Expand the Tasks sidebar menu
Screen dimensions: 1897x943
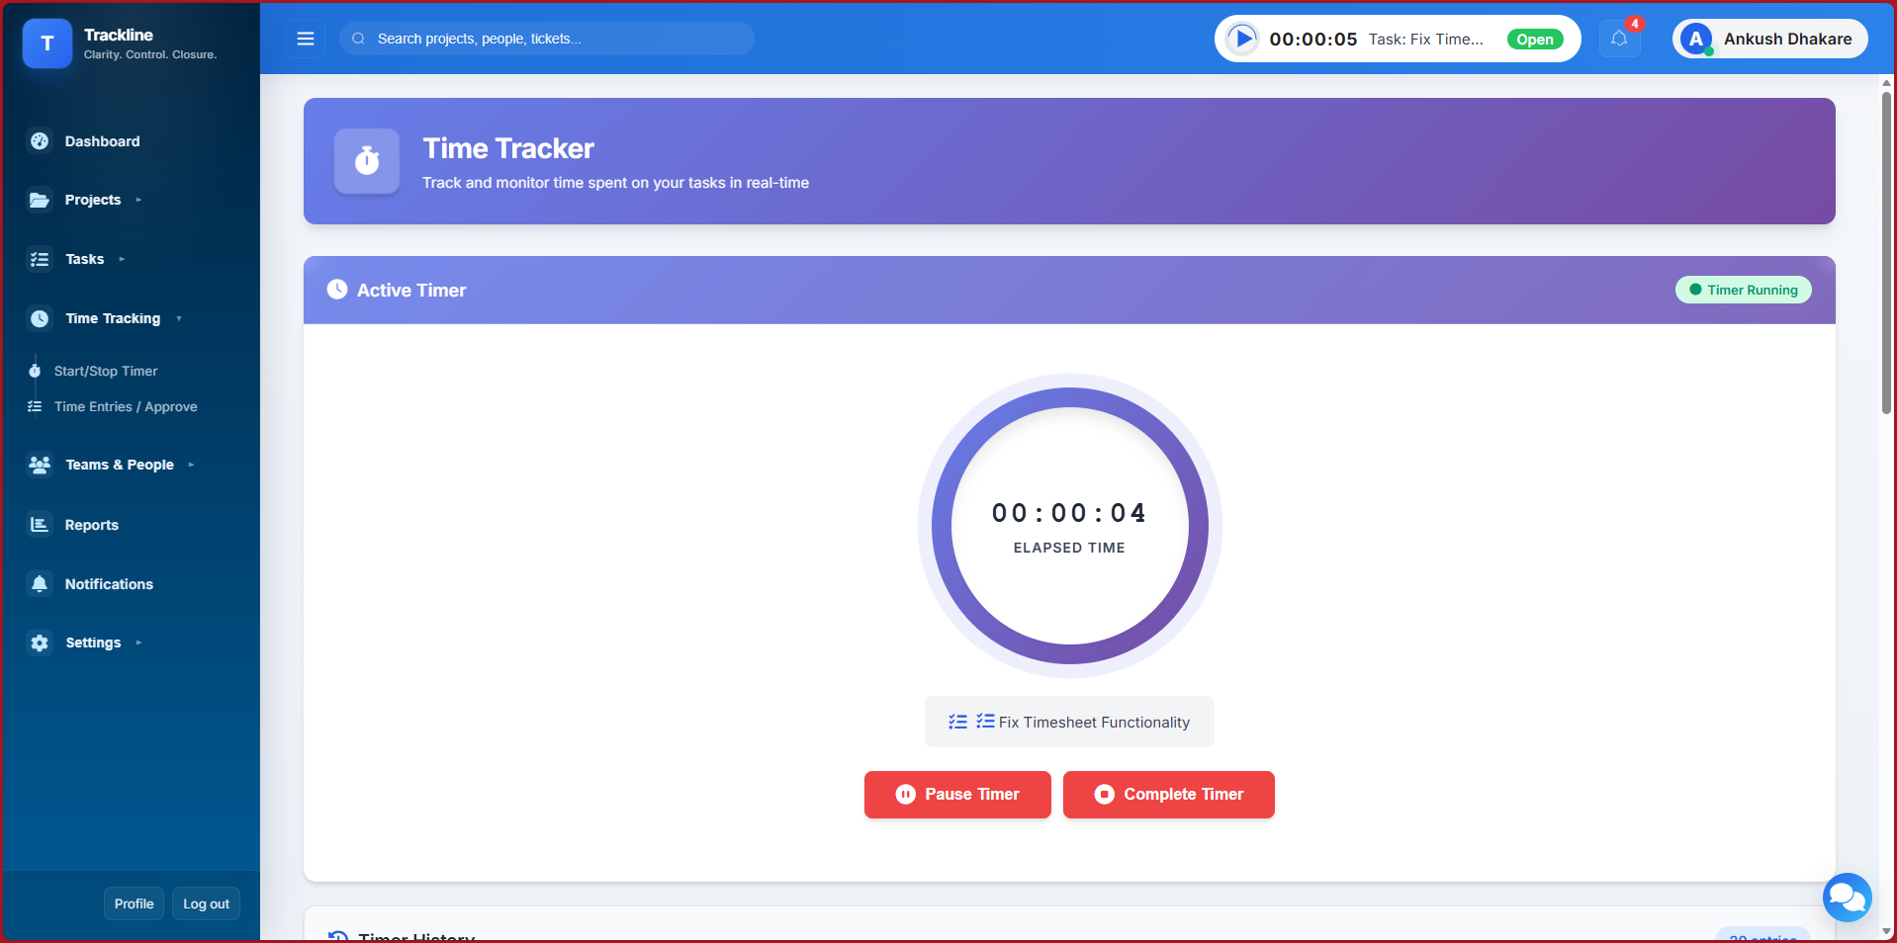click(x=85, y=259)
